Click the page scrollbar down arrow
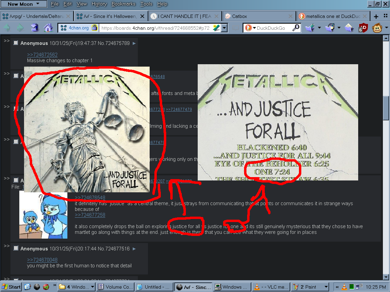390x292 pixels. [386, 277]
